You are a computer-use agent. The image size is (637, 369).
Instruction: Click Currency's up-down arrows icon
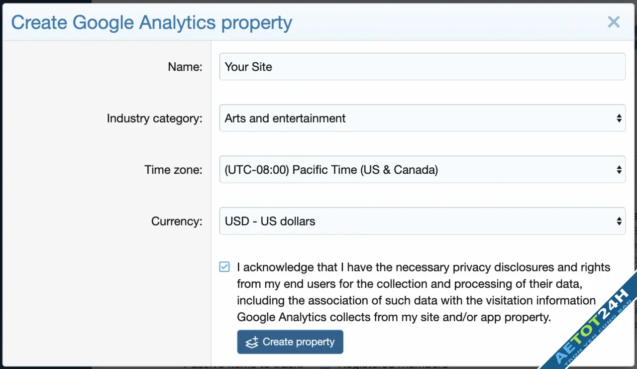(x=619, y=221)
